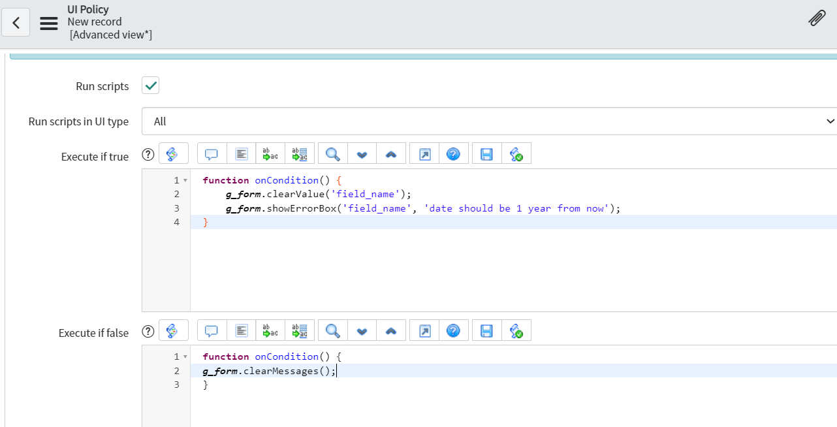Image resolution: width=837 pixels, height=427 pixels.
Task: Click Replace All in Execute if false toolbar
Action: click(x=300, y=330)
